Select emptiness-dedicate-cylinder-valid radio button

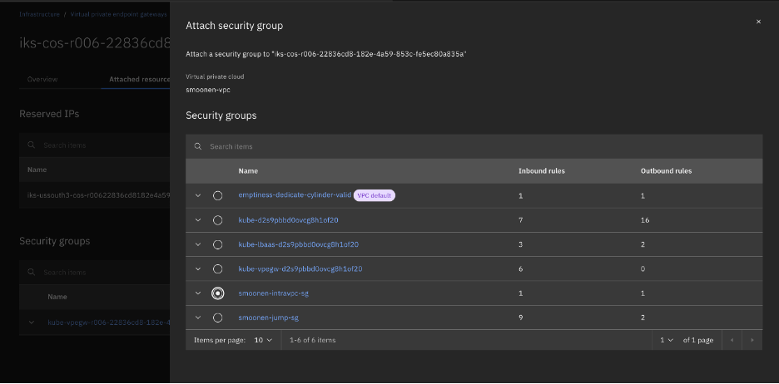[218, 195]
